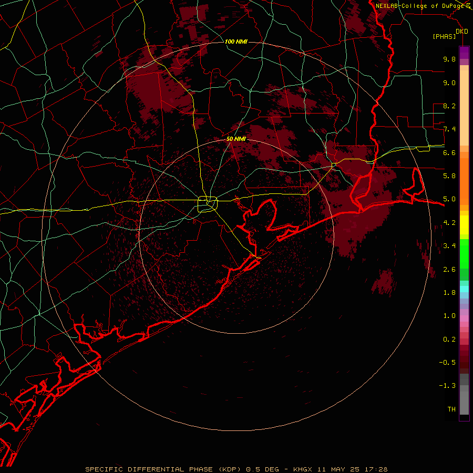Click the cyan color bar segment
Viewport: 473px width, 473px height.
click(464, 289)
